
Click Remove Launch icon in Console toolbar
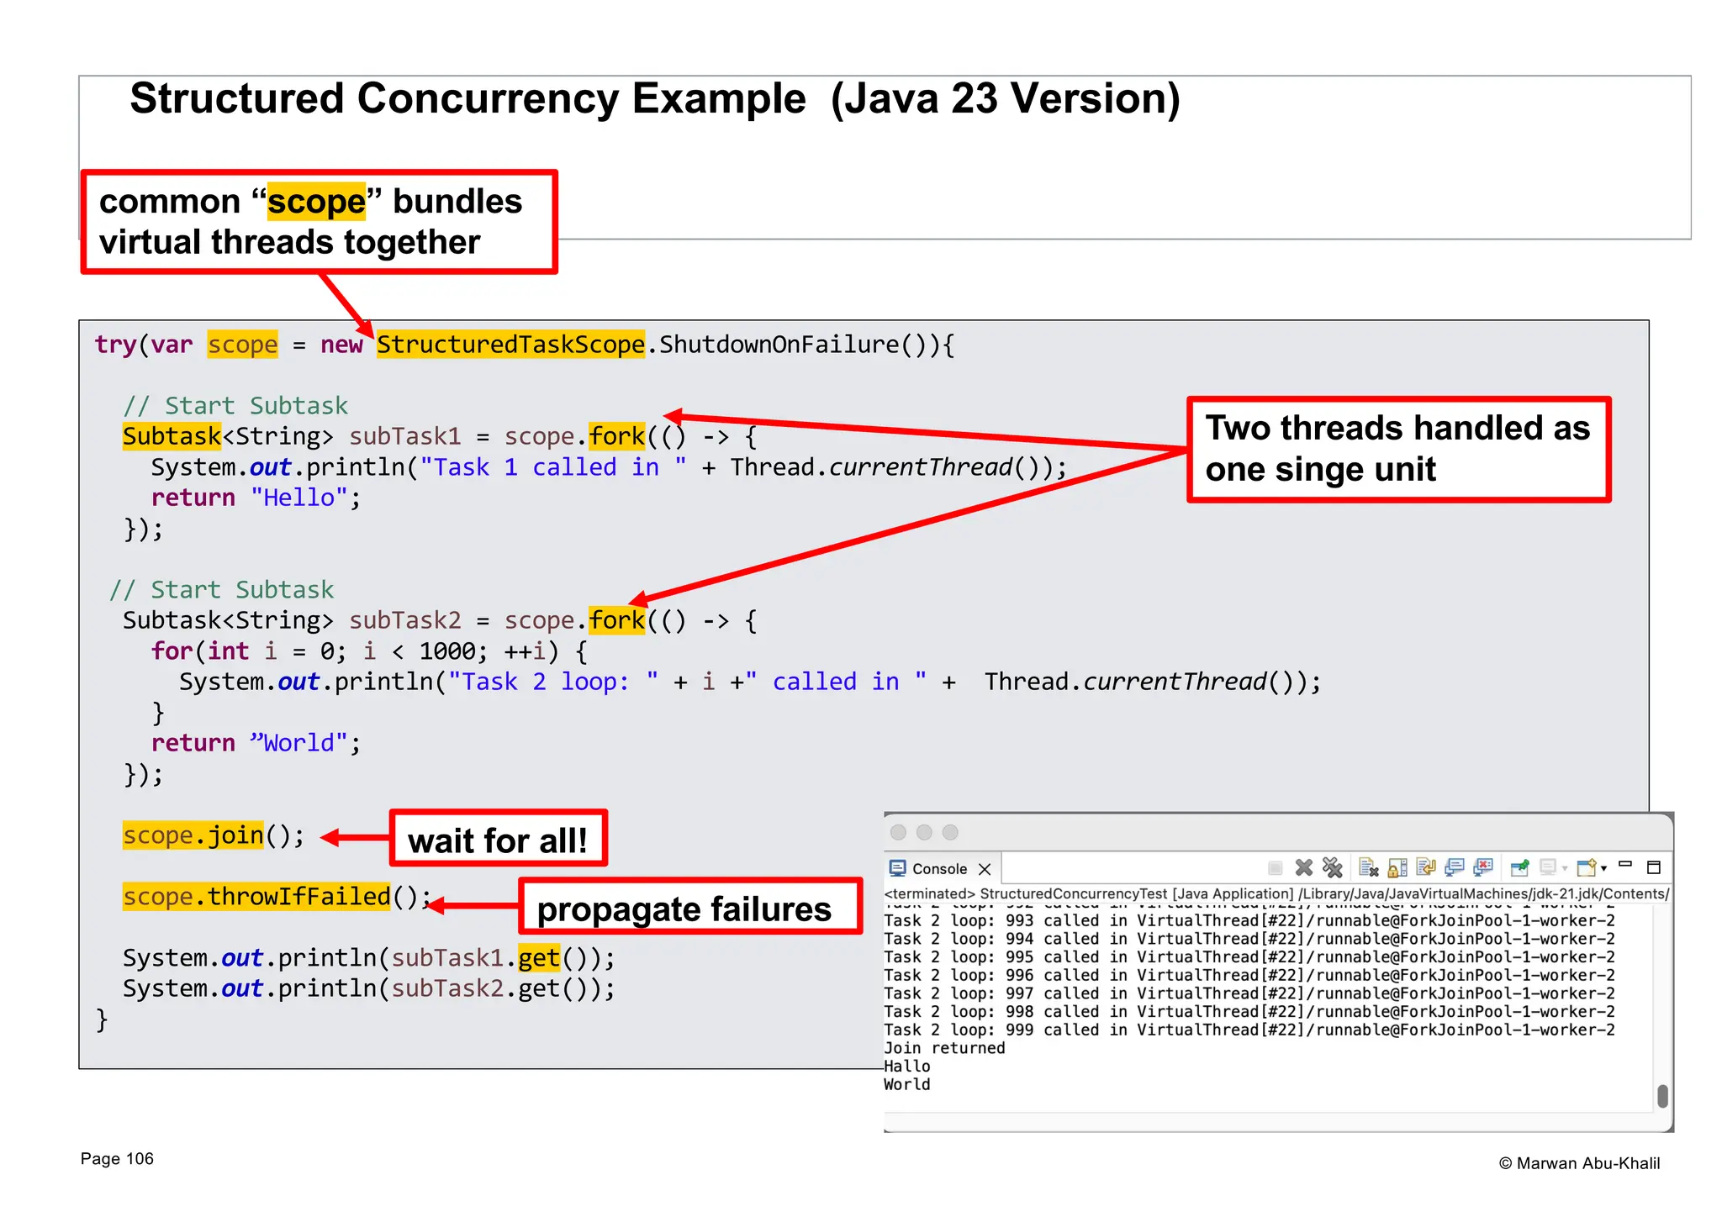[x=1303, y=867]
